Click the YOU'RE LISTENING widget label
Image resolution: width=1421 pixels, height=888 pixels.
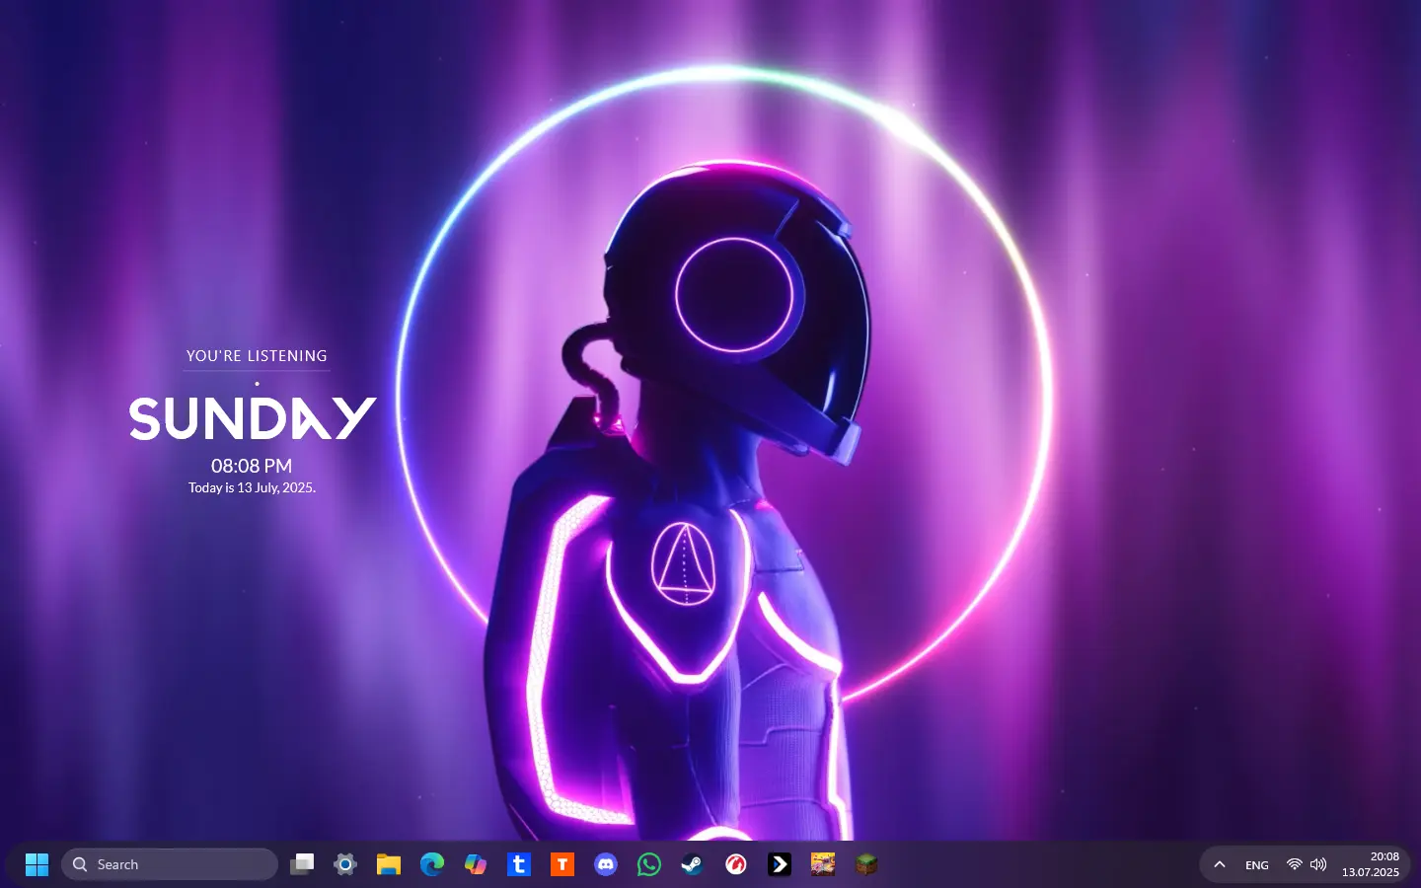(257, 356)
